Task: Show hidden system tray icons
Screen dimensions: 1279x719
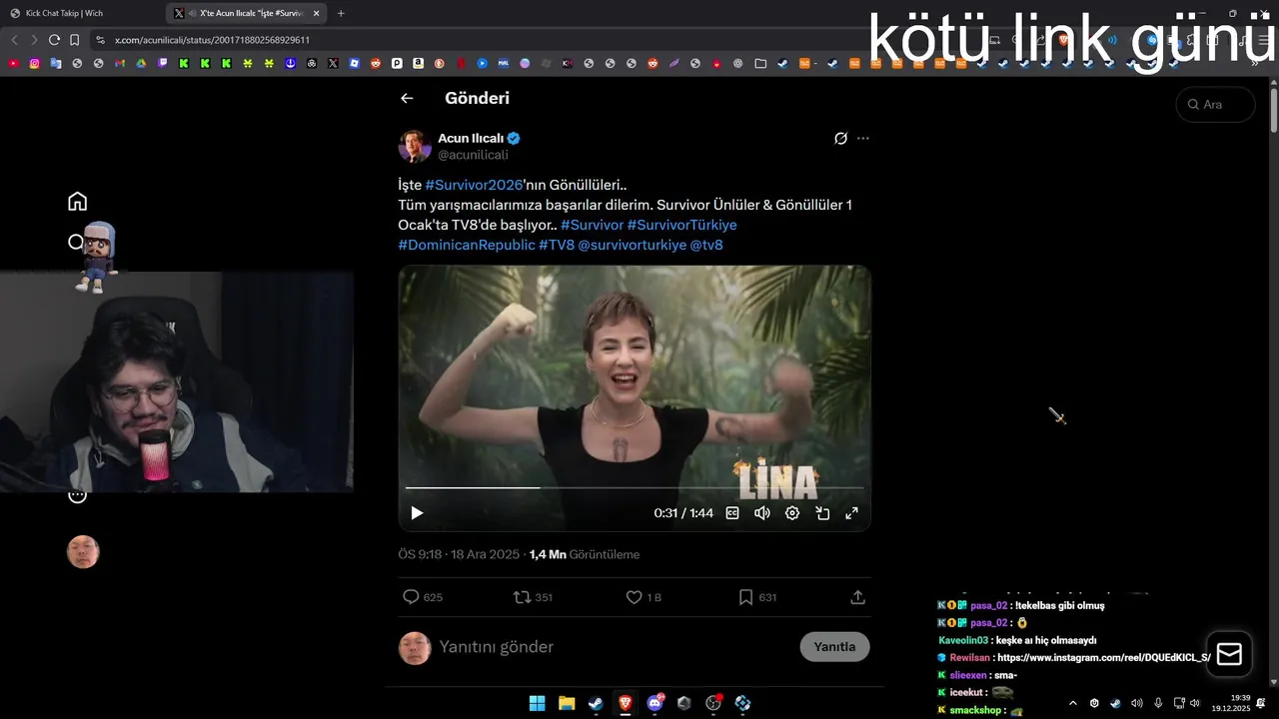Action: click(x=1072, y=703)
